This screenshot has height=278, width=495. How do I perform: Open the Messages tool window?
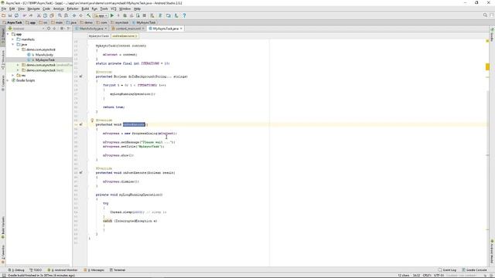(94, 270)
